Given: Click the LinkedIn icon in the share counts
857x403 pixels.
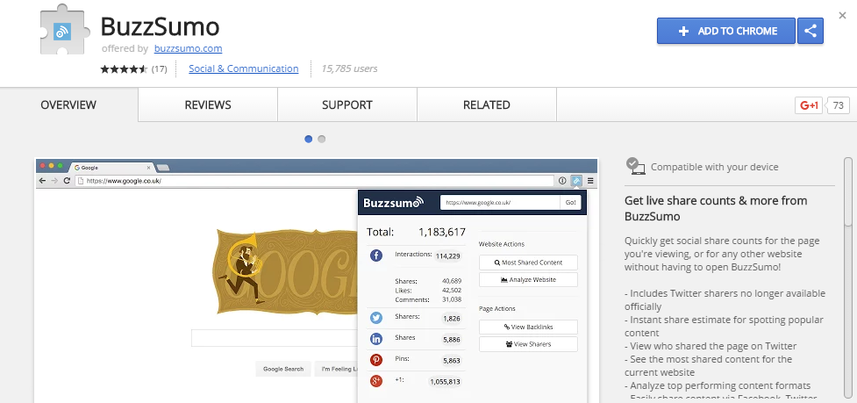Looking at the screenshot, I should (376, 338).
